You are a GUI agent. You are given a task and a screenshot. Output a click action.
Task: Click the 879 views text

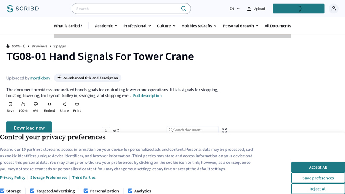(x=39, y=46)
